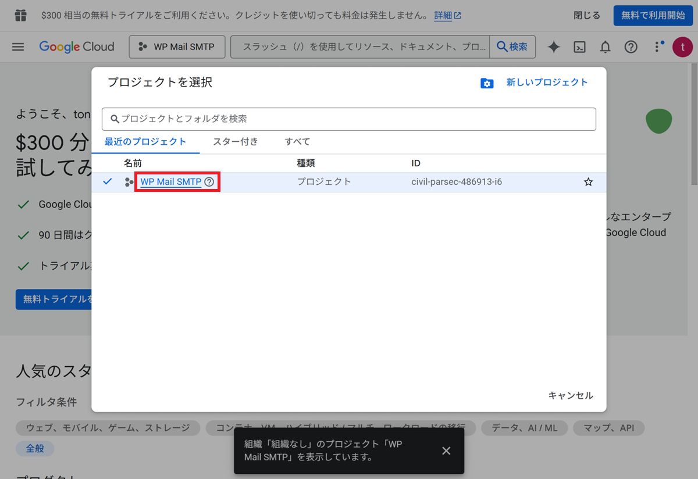Click the user account avatar

coord(682,47)
